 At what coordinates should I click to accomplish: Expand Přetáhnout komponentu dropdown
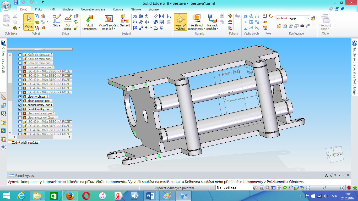pyautogui.click(x=204, y=29)
